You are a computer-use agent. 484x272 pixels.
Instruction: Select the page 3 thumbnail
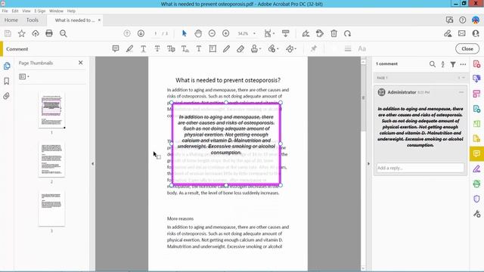[x=51, y=209]
